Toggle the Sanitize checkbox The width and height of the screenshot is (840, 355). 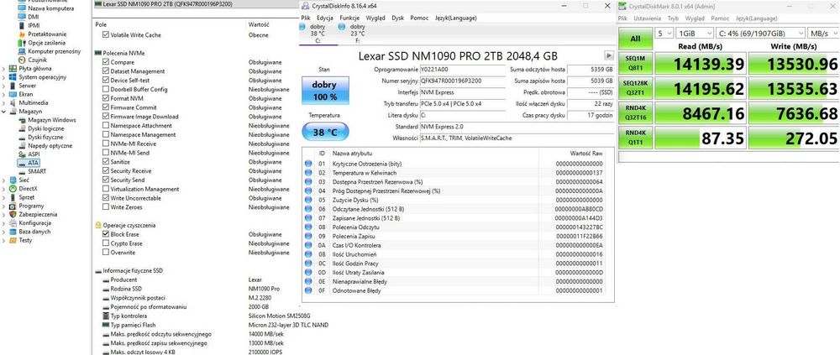pyautogui.click(x=106, y=162)
